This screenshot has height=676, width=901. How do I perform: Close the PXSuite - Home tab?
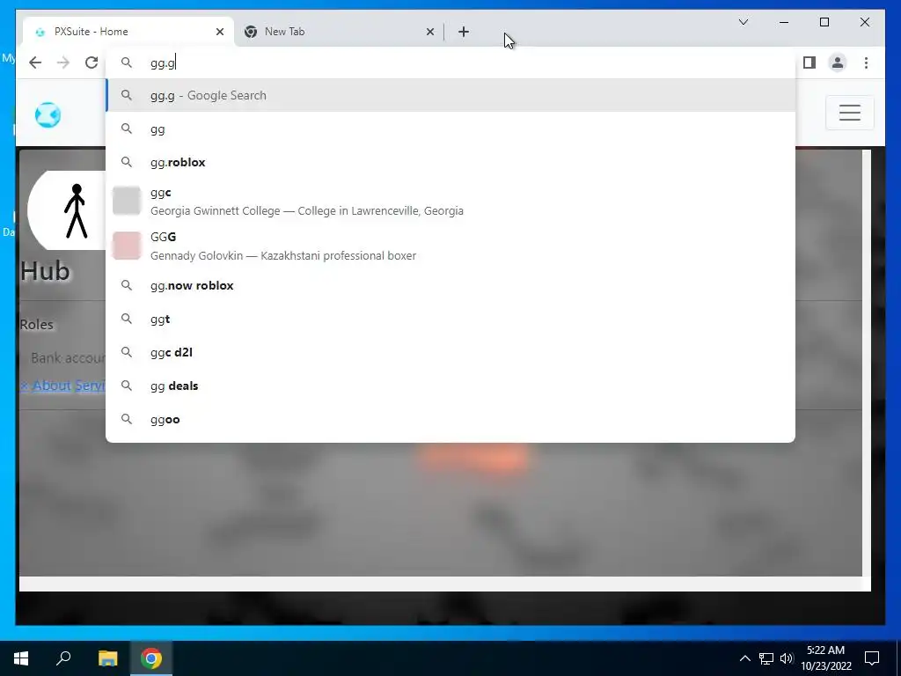(219, 33)
